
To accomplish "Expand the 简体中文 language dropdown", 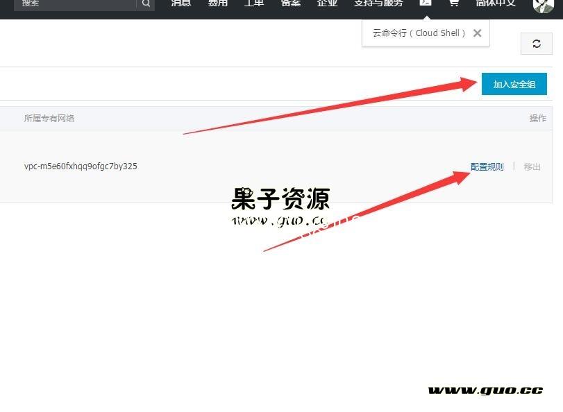I will point(496,3).
